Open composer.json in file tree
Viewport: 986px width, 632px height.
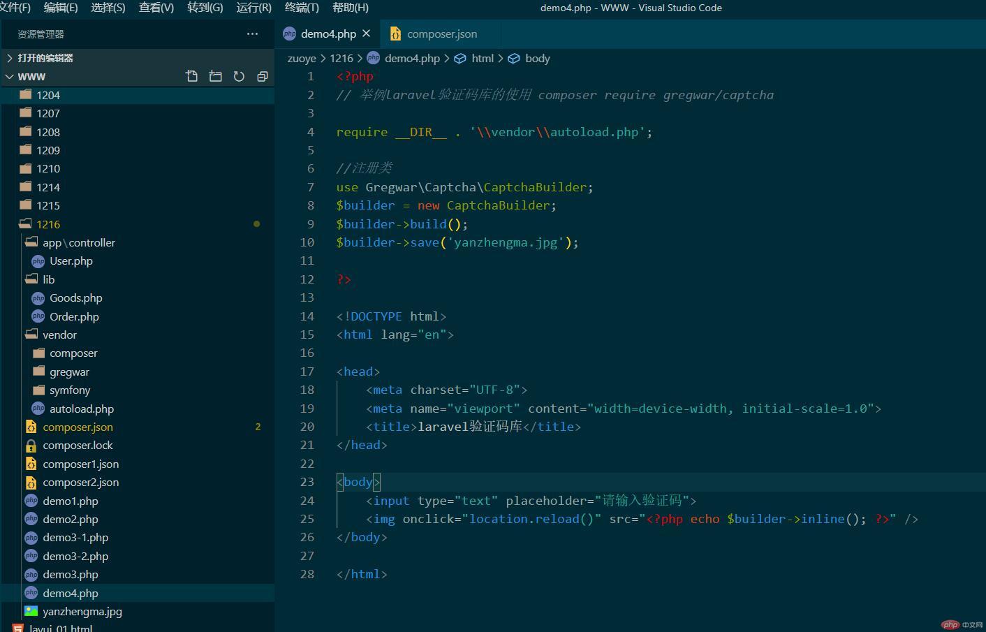pyautogui.click(x=137, y=427)
